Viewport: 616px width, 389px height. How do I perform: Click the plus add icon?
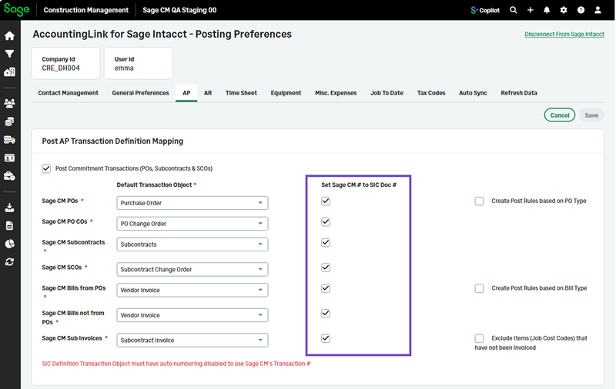(x=531, y=10)
